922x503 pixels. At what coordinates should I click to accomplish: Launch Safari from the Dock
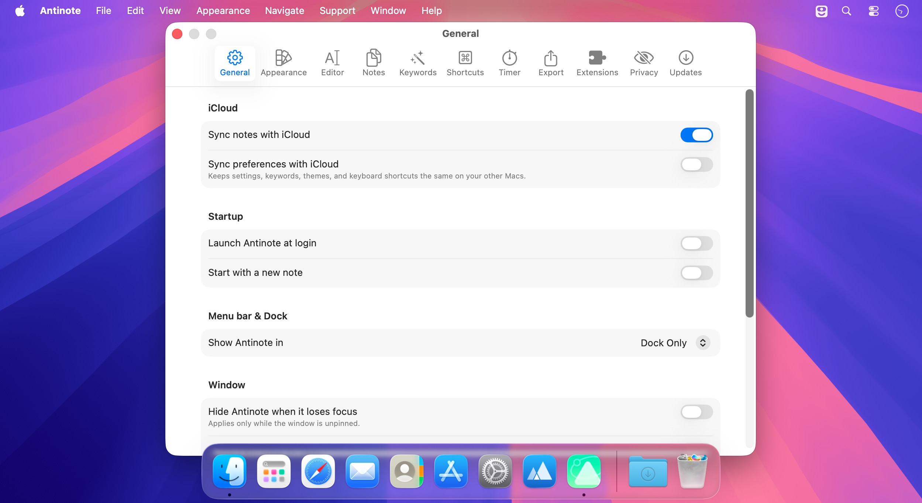click(x=318, y=471)
